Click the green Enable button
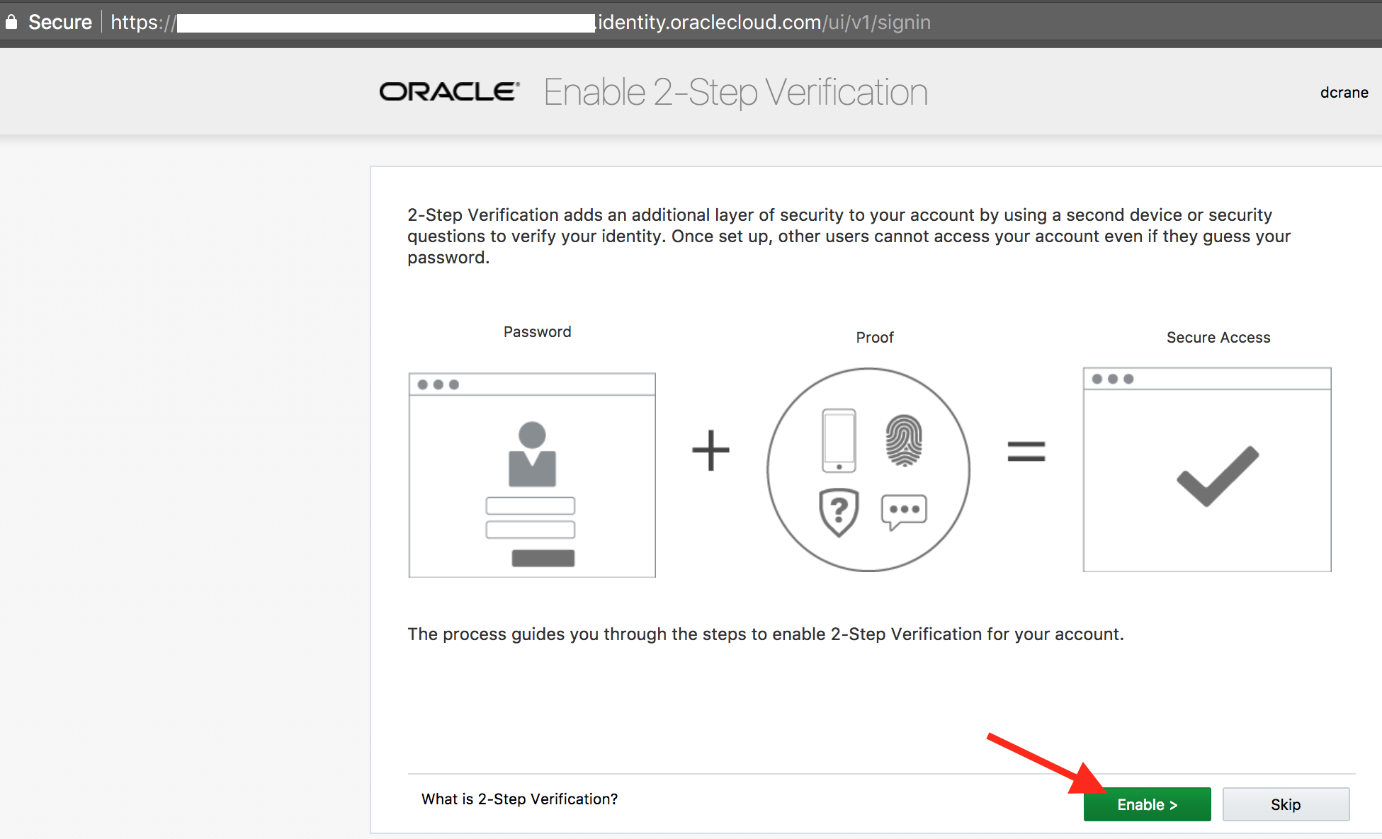1382x839 pixels. point(1147,804)
